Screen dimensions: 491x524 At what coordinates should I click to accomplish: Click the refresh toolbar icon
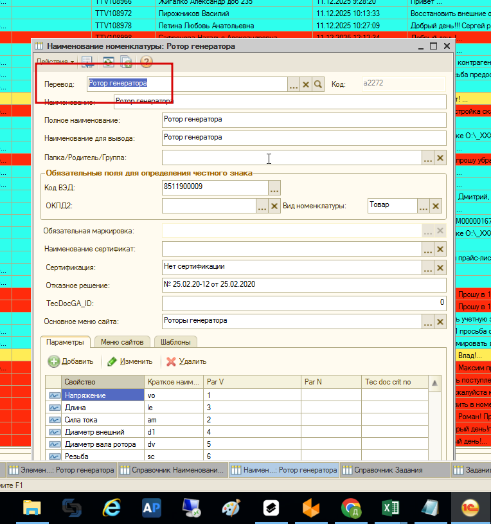pyautogui.click(x=108, y=62)
